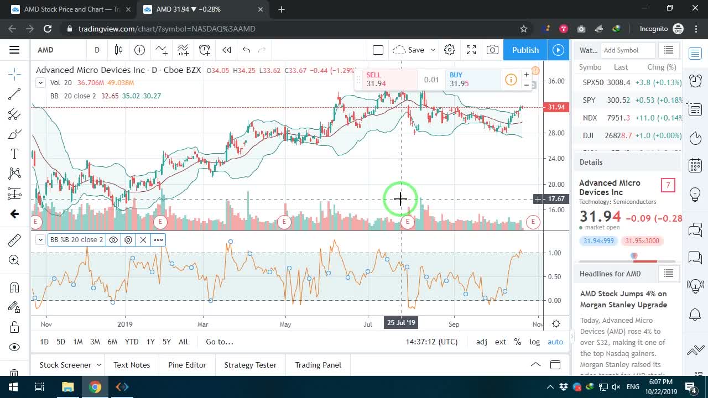The height and width of the screenshot is (398, 708).
Task: Open chart settings gear in top toolbar
Action: (450, 50)
